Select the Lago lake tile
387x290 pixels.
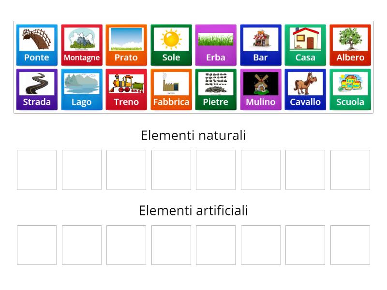81,89
